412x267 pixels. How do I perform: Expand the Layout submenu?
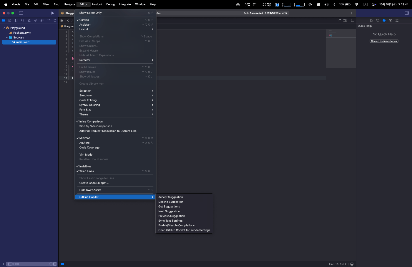click(115, 29)
